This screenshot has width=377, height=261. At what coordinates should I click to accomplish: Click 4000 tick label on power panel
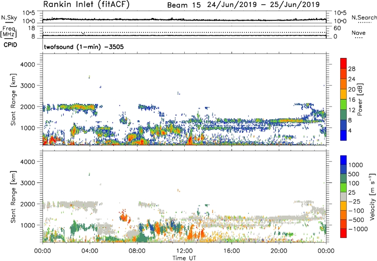click(27, 65)
